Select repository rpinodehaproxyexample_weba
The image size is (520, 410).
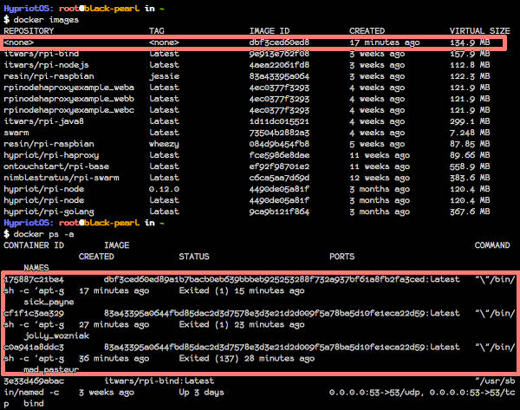69,88
